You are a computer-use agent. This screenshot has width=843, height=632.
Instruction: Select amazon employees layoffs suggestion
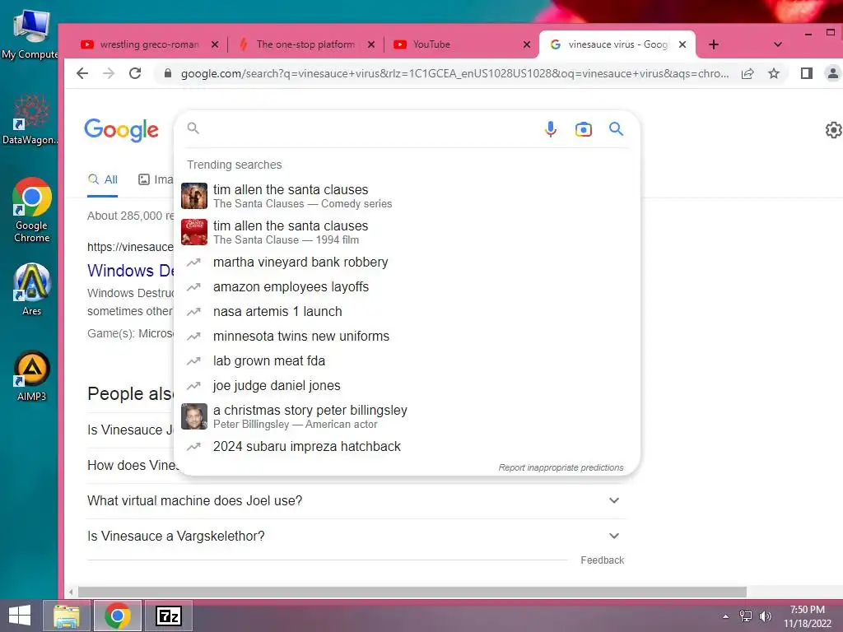(407, 287)
